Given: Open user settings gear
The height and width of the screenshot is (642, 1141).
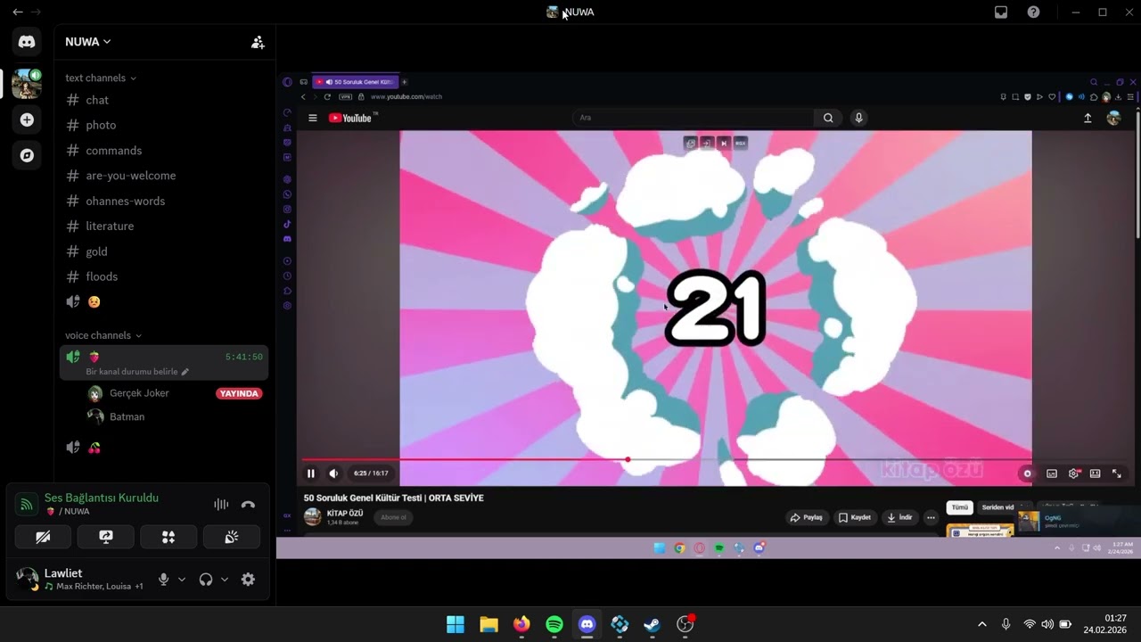Looking at the screenshot, I should coord(248,579).
